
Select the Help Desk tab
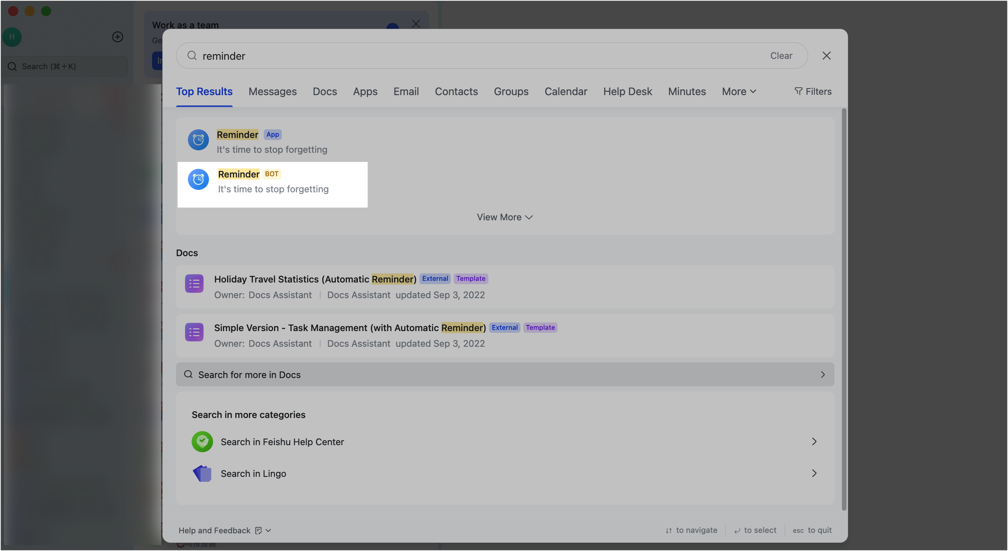[x=627, y=91]
